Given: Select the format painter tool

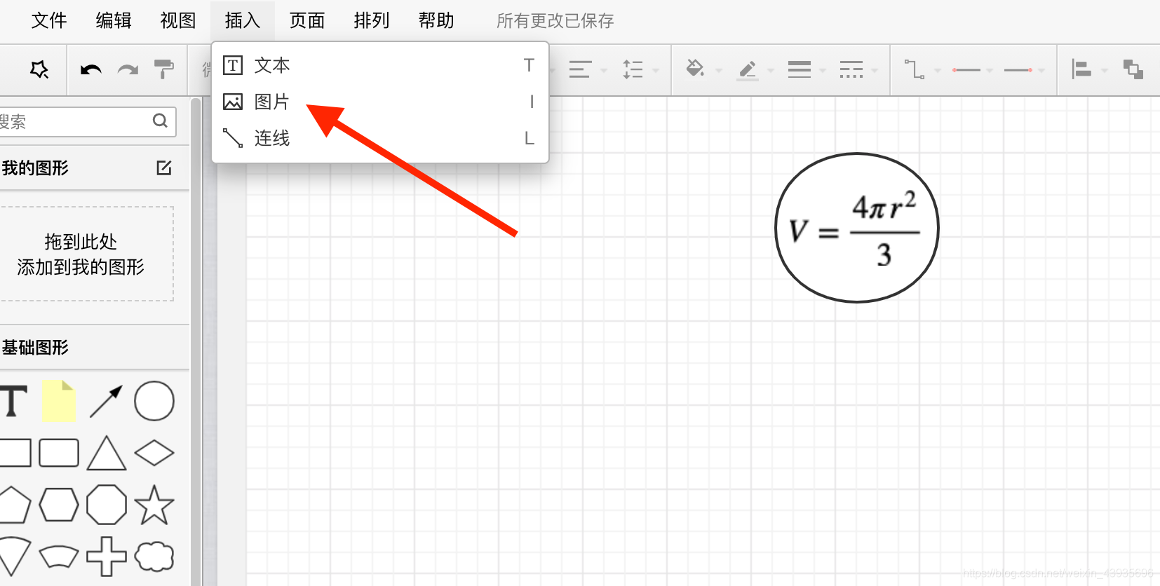Looking at the screenshot, I should [164, 69].
